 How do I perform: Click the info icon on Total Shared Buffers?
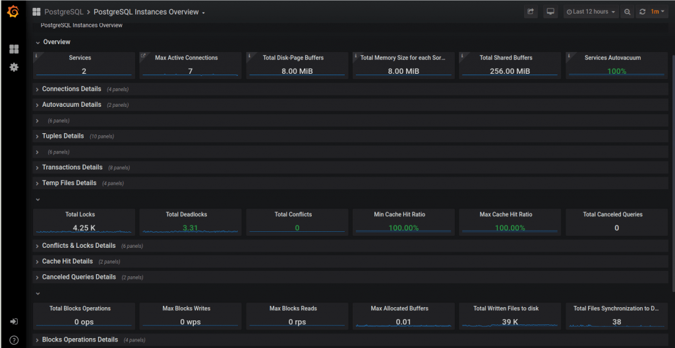pos(462,55)
